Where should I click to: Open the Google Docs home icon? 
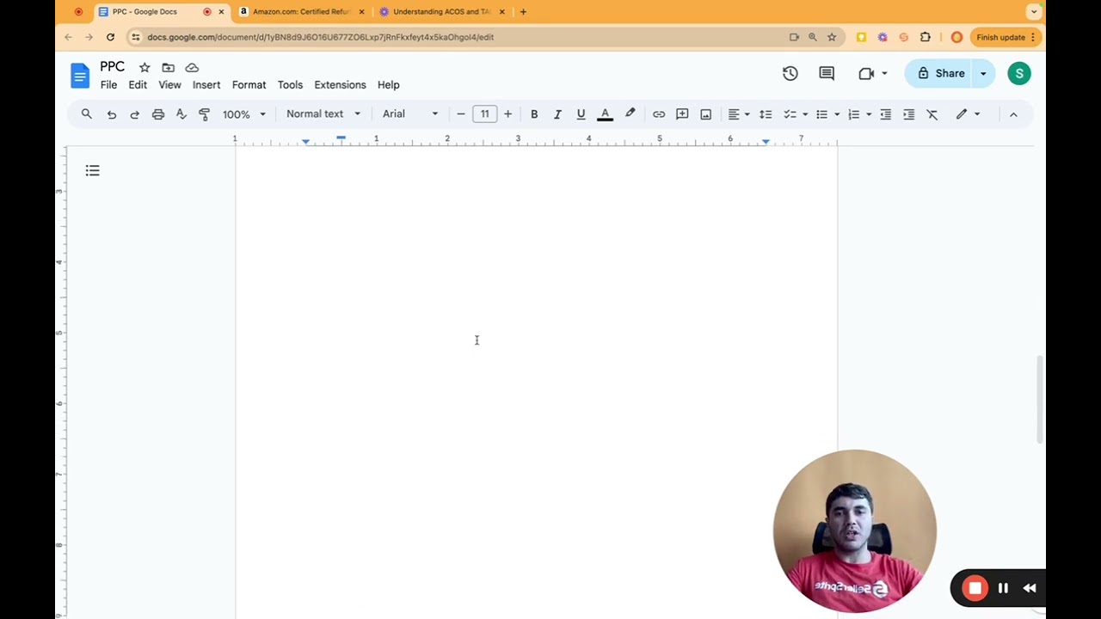coord(80,76)
